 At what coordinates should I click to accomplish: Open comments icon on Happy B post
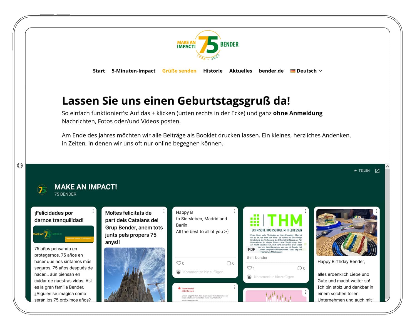tap(229, 263)
